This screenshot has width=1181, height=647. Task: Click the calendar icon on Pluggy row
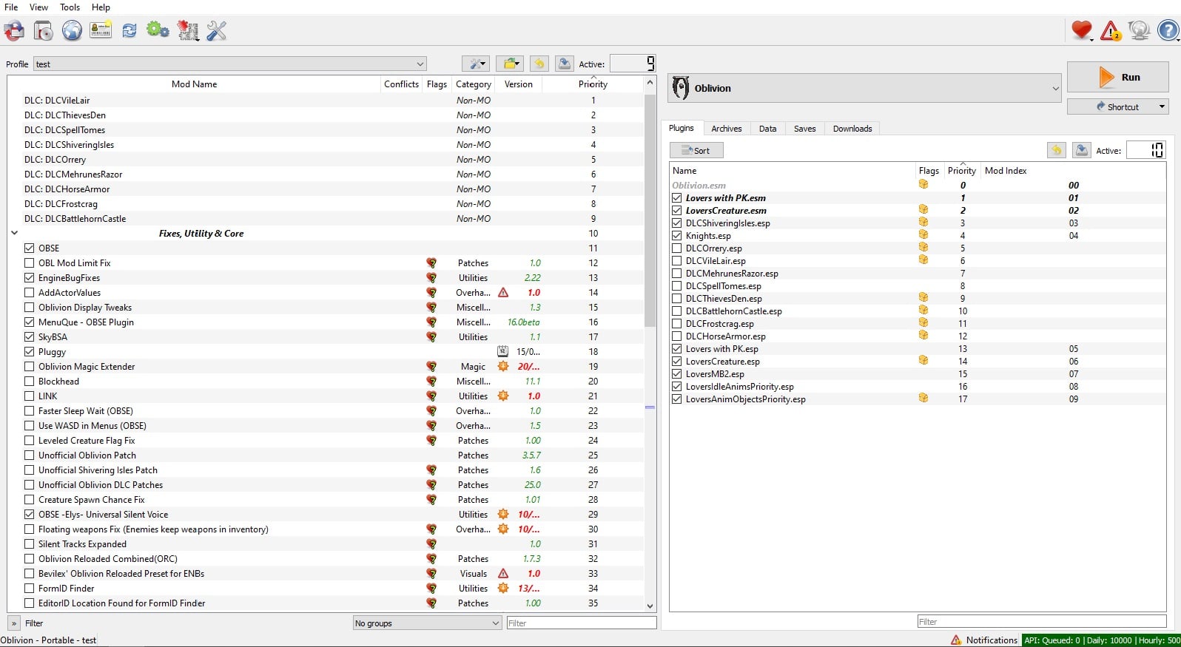[x=502, y=351]
